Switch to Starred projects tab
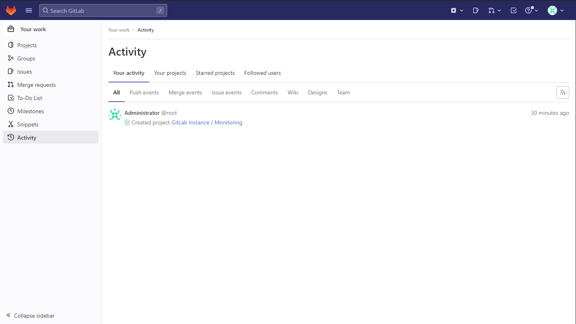576x324 pixels. pyautogui.click(x=215, y=73)
